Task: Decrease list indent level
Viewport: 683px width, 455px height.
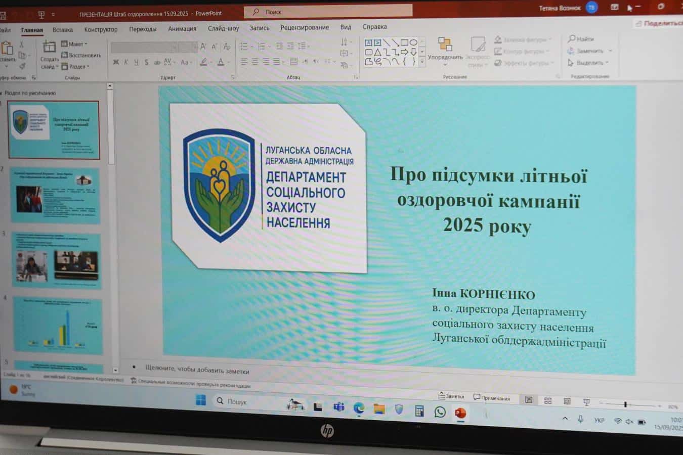Action: 279,46
